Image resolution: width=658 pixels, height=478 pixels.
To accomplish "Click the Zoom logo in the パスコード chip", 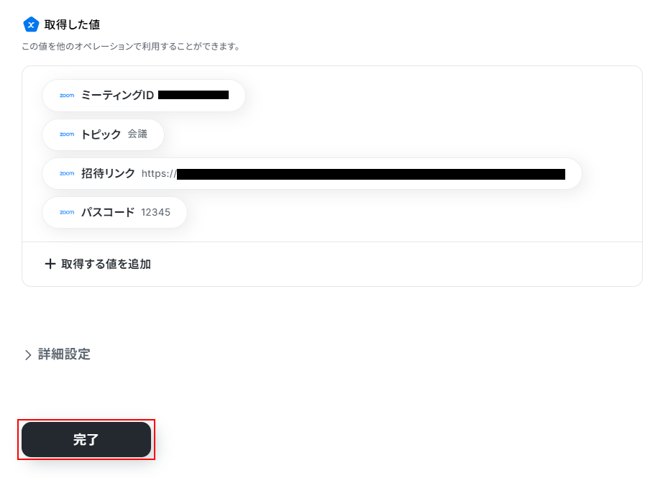I will [x=67, y=212].
